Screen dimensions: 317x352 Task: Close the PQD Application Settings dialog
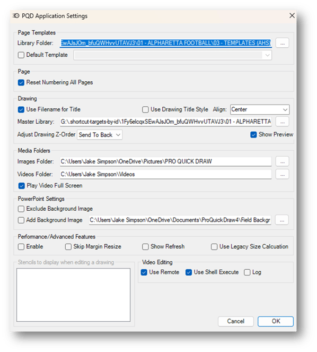pyautogui.click(x=292, y=15)
